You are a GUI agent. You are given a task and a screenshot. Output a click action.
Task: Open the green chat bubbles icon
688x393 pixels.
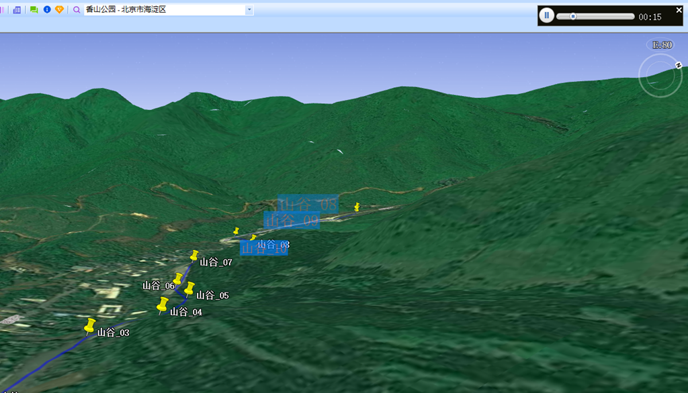tap(34, 9)
